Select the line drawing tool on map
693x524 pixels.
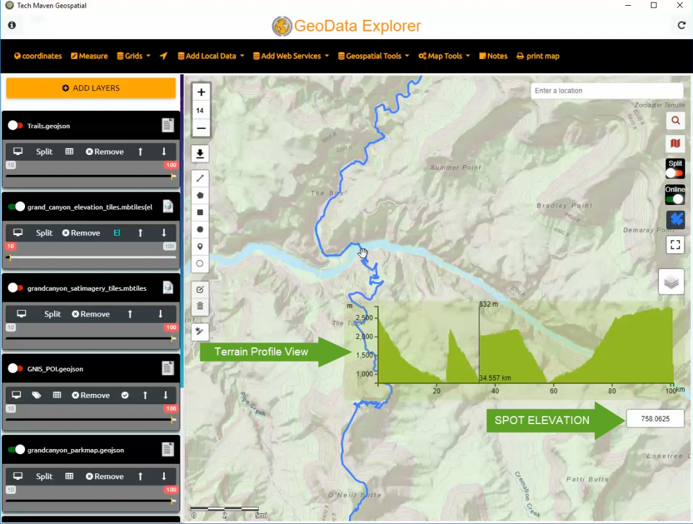pyautogui.click(x=200, y=178)
